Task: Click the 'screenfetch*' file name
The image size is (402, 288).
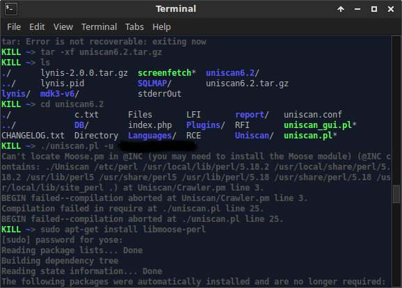Action: (x=167, y=73)
